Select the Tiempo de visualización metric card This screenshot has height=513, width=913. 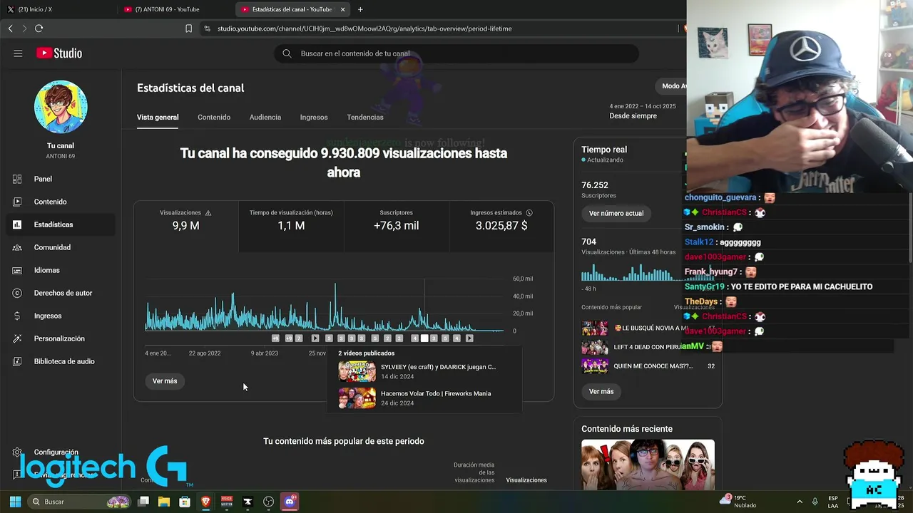pos(291,227)
